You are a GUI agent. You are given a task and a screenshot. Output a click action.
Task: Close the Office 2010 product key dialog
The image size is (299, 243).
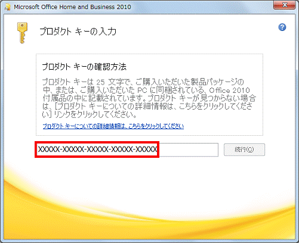(x=285, y=5)
